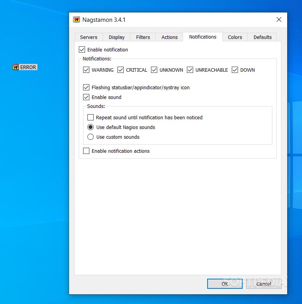302x304 pixels.
Task: Click the Nagstamon 3.4.1 window title
Action: (x=104, y=20)
